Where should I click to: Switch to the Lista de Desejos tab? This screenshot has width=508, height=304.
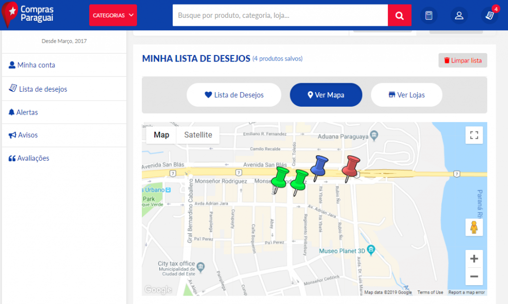coord(234,95)
